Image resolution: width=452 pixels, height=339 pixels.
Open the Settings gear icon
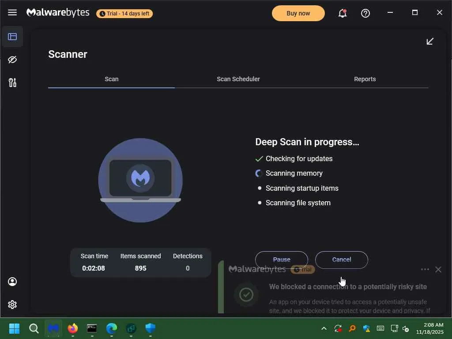12,305
